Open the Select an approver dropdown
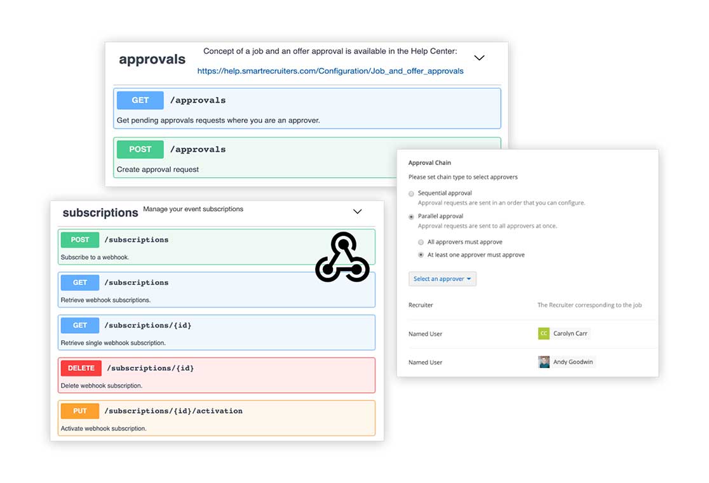 (x=442, y=279)
